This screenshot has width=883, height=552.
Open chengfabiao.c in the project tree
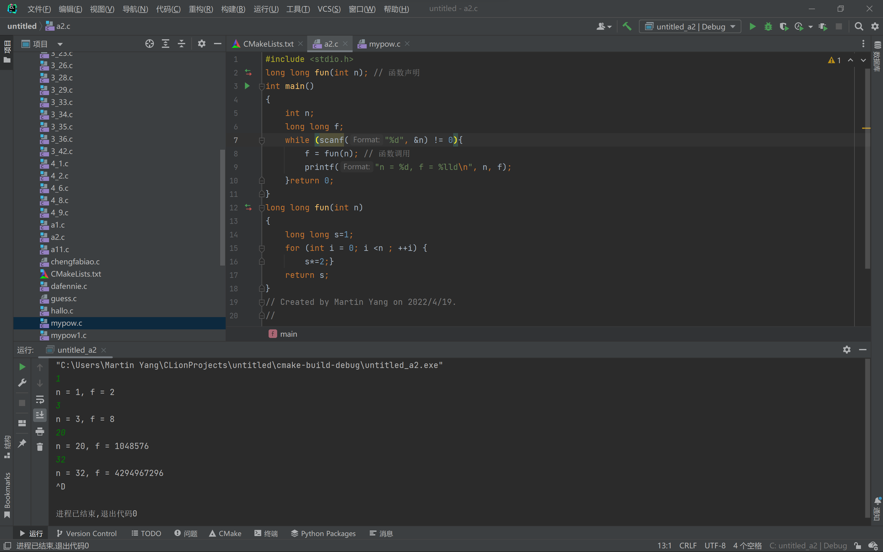75,262
